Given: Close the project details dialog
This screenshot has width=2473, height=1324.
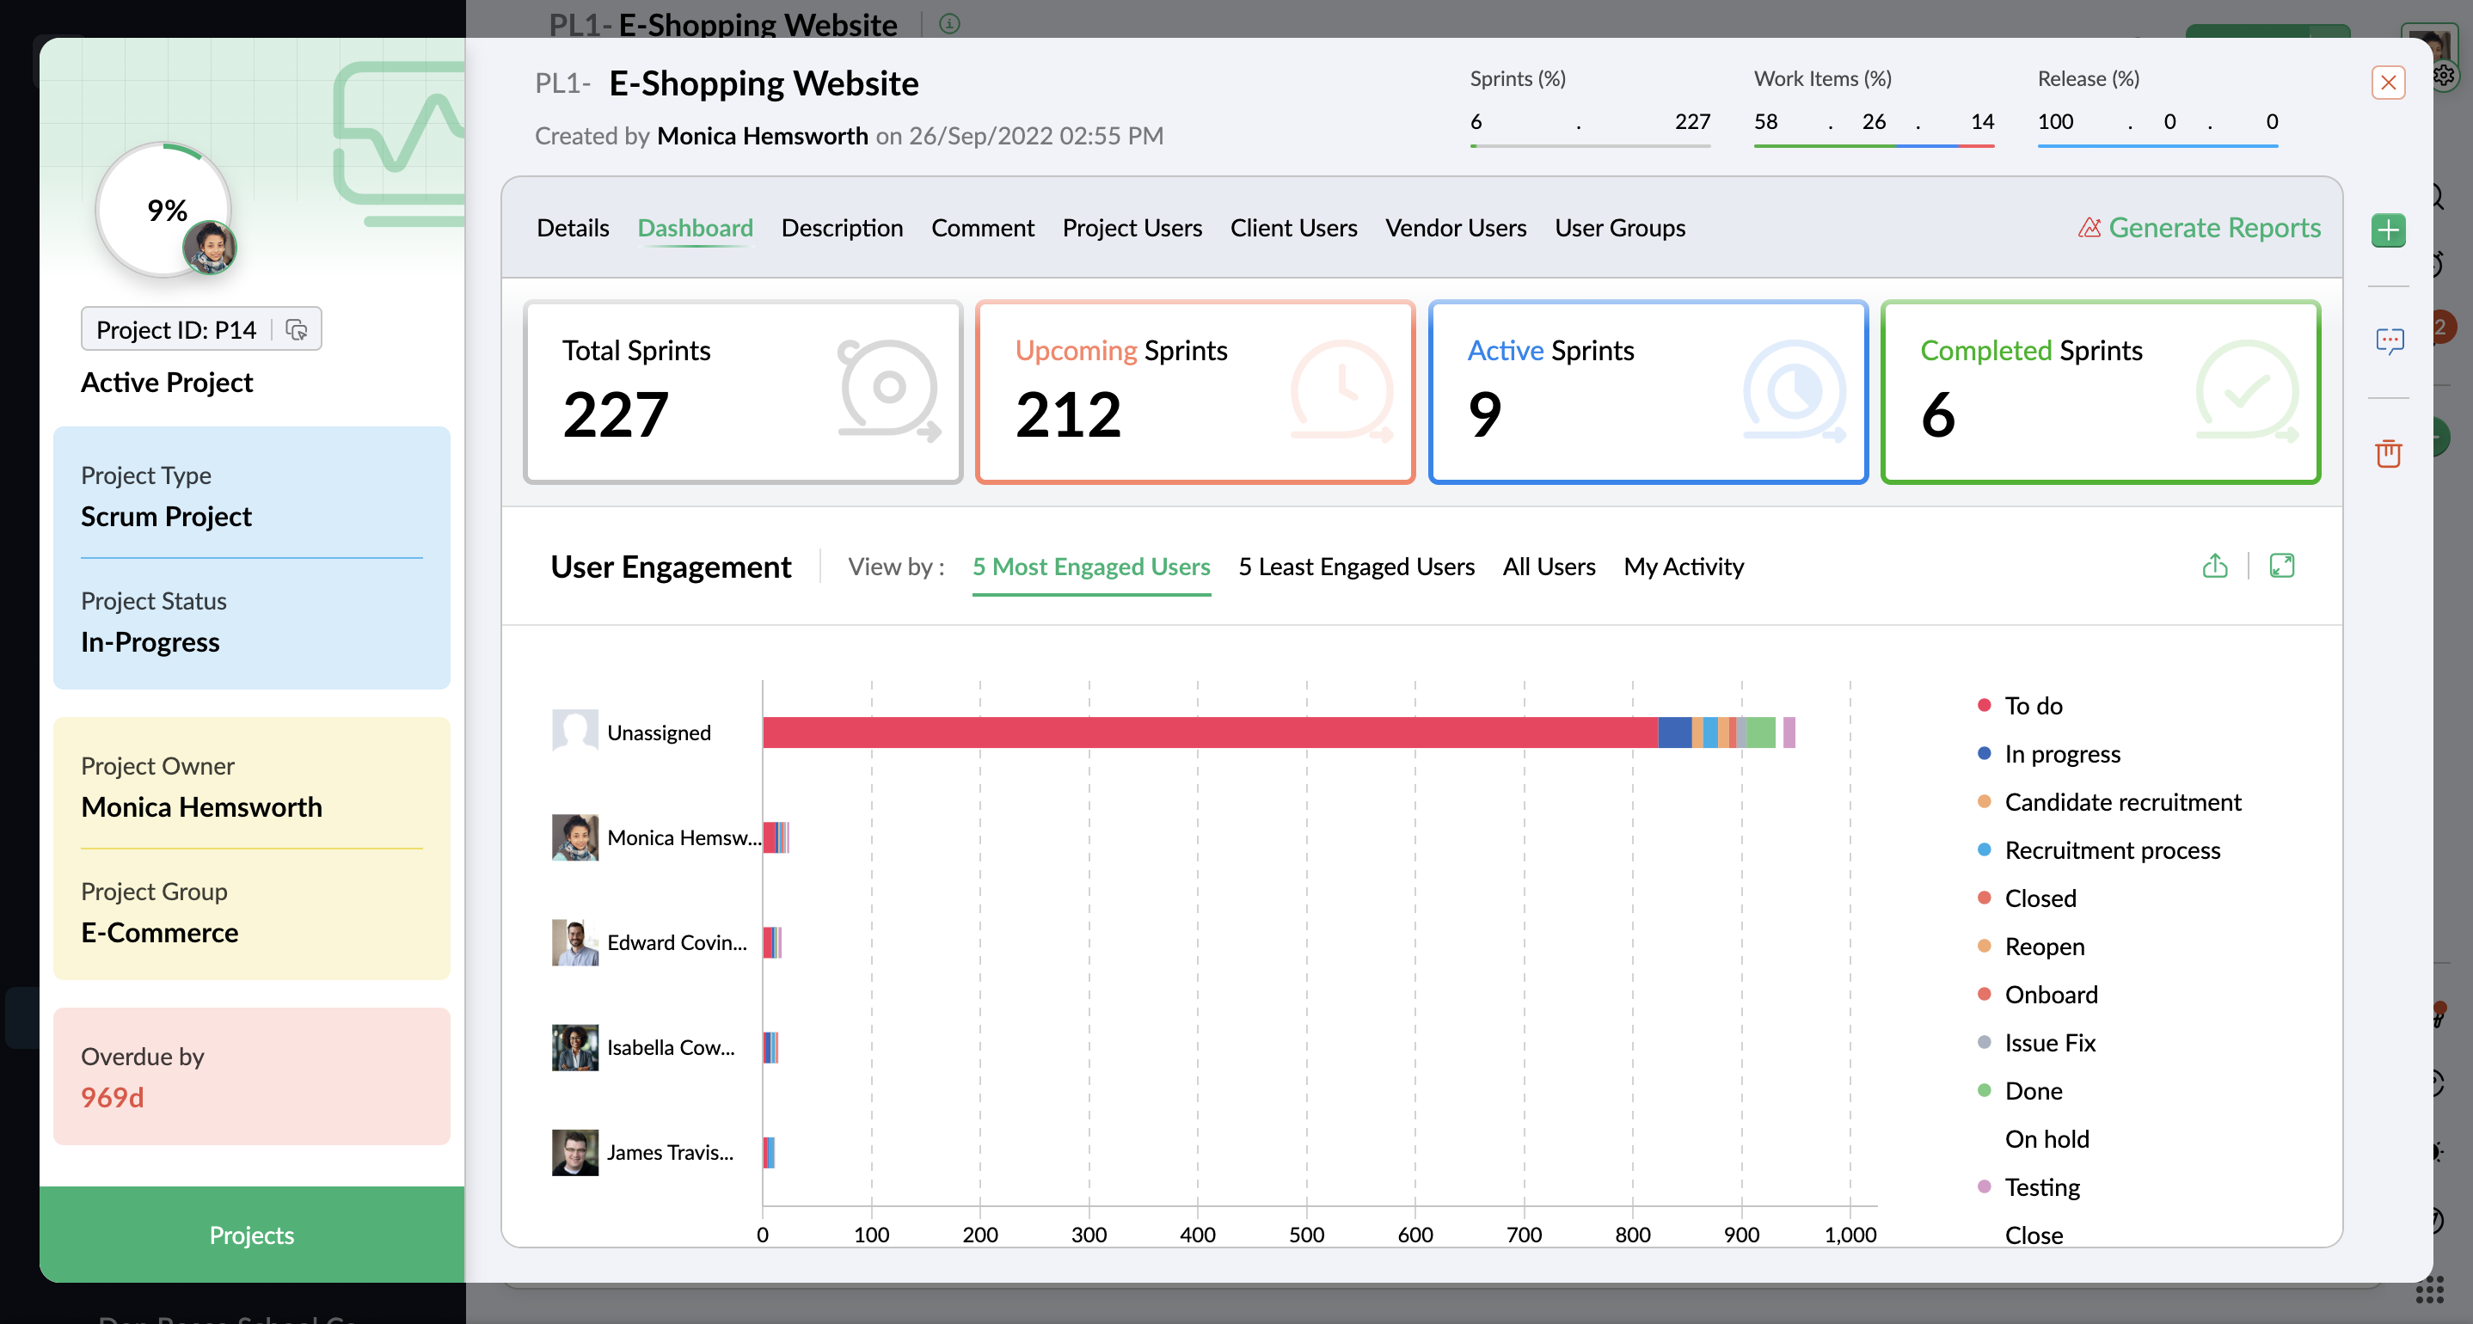Looking at the screenshot, I should pos(2388,83).
